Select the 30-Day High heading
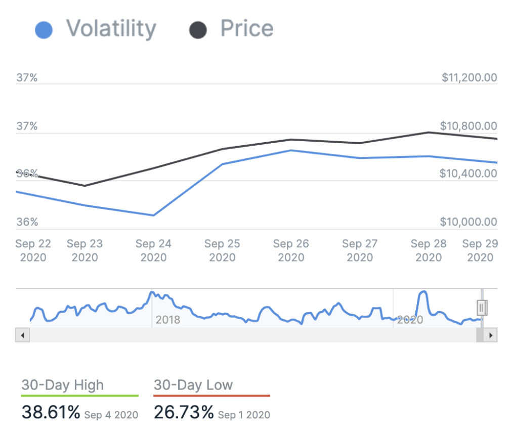Image resolution: width=509 pixels, height=428 pixels. pyautogui.click(x=62, y=385)
